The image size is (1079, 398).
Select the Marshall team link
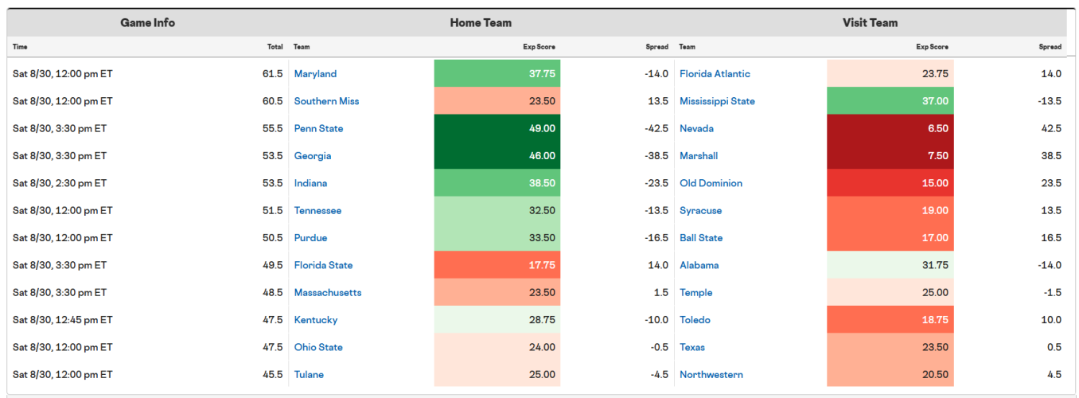tap(699, 156)
